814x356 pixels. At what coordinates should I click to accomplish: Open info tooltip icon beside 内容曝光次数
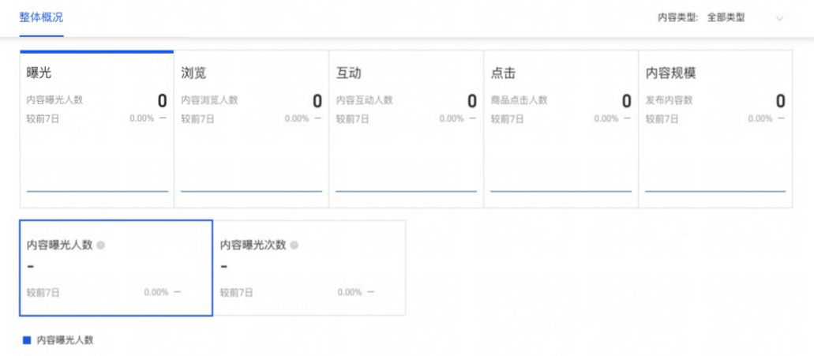294,245
